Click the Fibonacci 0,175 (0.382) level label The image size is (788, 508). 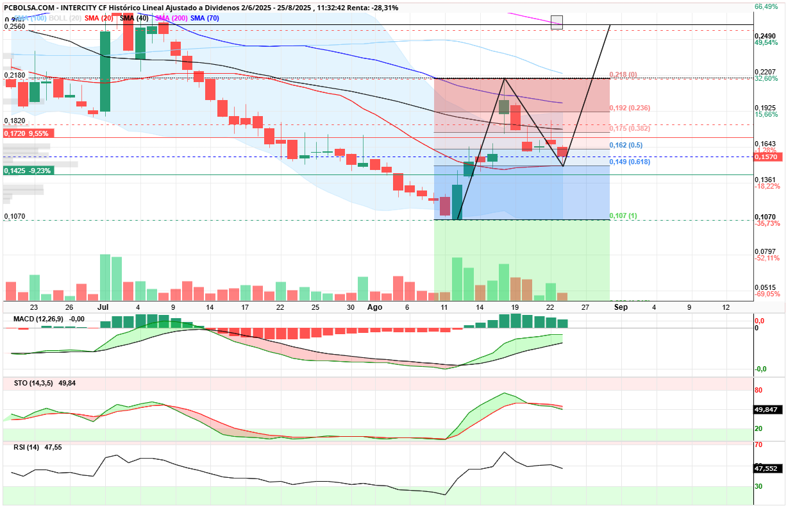(630, 128)
